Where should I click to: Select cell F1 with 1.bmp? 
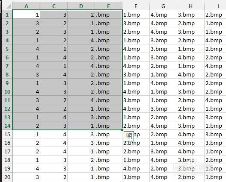pos(136,15)
